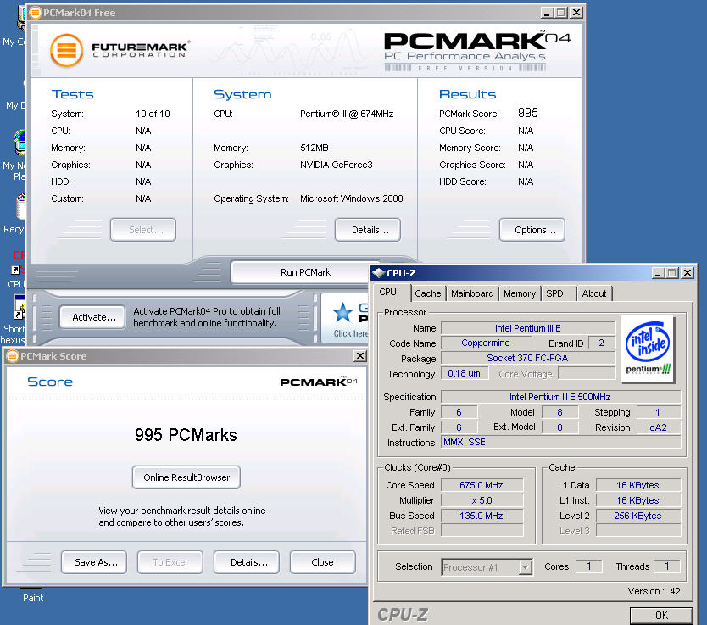Click the Name field Intel Pentium III E
This screenshot has width=707, height=625.
point(528,328)
